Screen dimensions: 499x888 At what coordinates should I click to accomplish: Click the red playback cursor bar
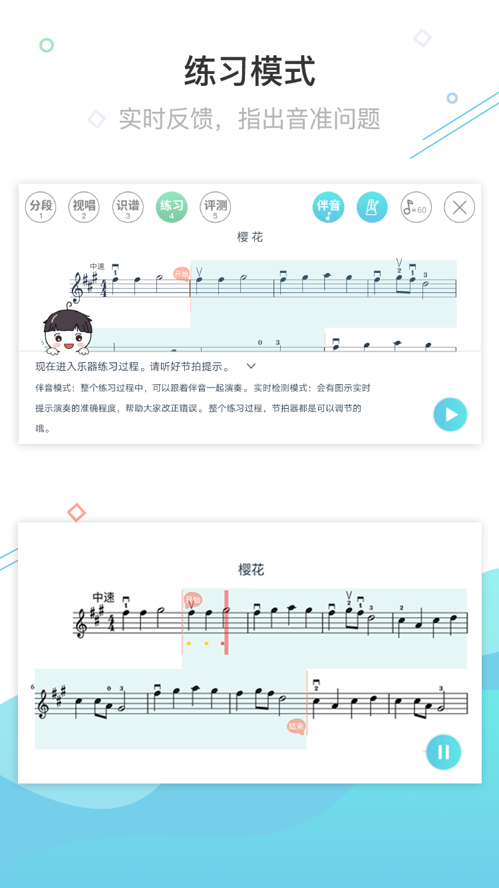[x=226, y=622]
